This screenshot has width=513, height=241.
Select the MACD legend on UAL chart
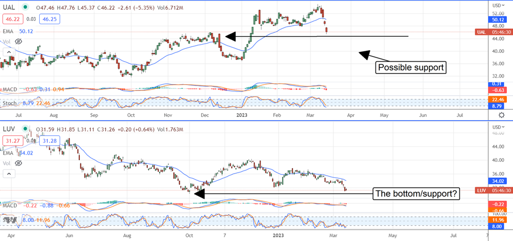[10, 89]
